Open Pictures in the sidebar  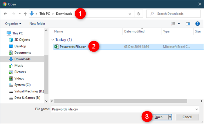tap(20, 72)
